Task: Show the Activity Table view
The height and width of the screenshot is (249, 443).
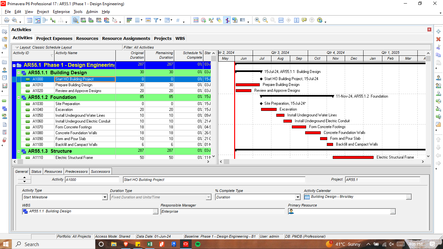Action: pyautogui.click(x=30, y=20)
